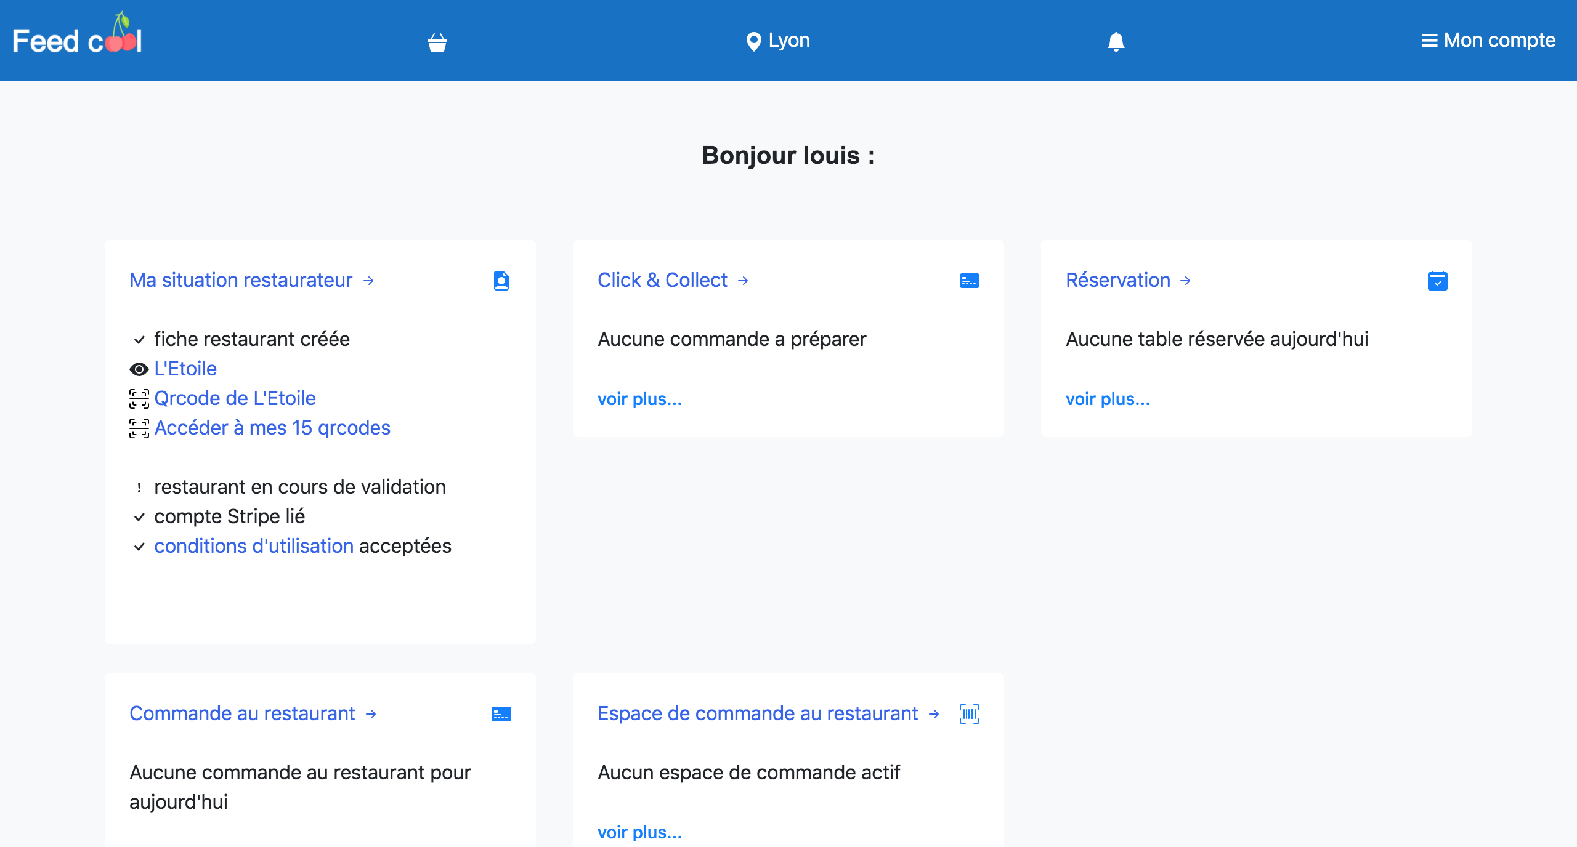Viewport: 1577px width, 847px height.
Task: Open the Mon compte hamburger menu
Action: pyautogui.click(x=1429, y=41)
